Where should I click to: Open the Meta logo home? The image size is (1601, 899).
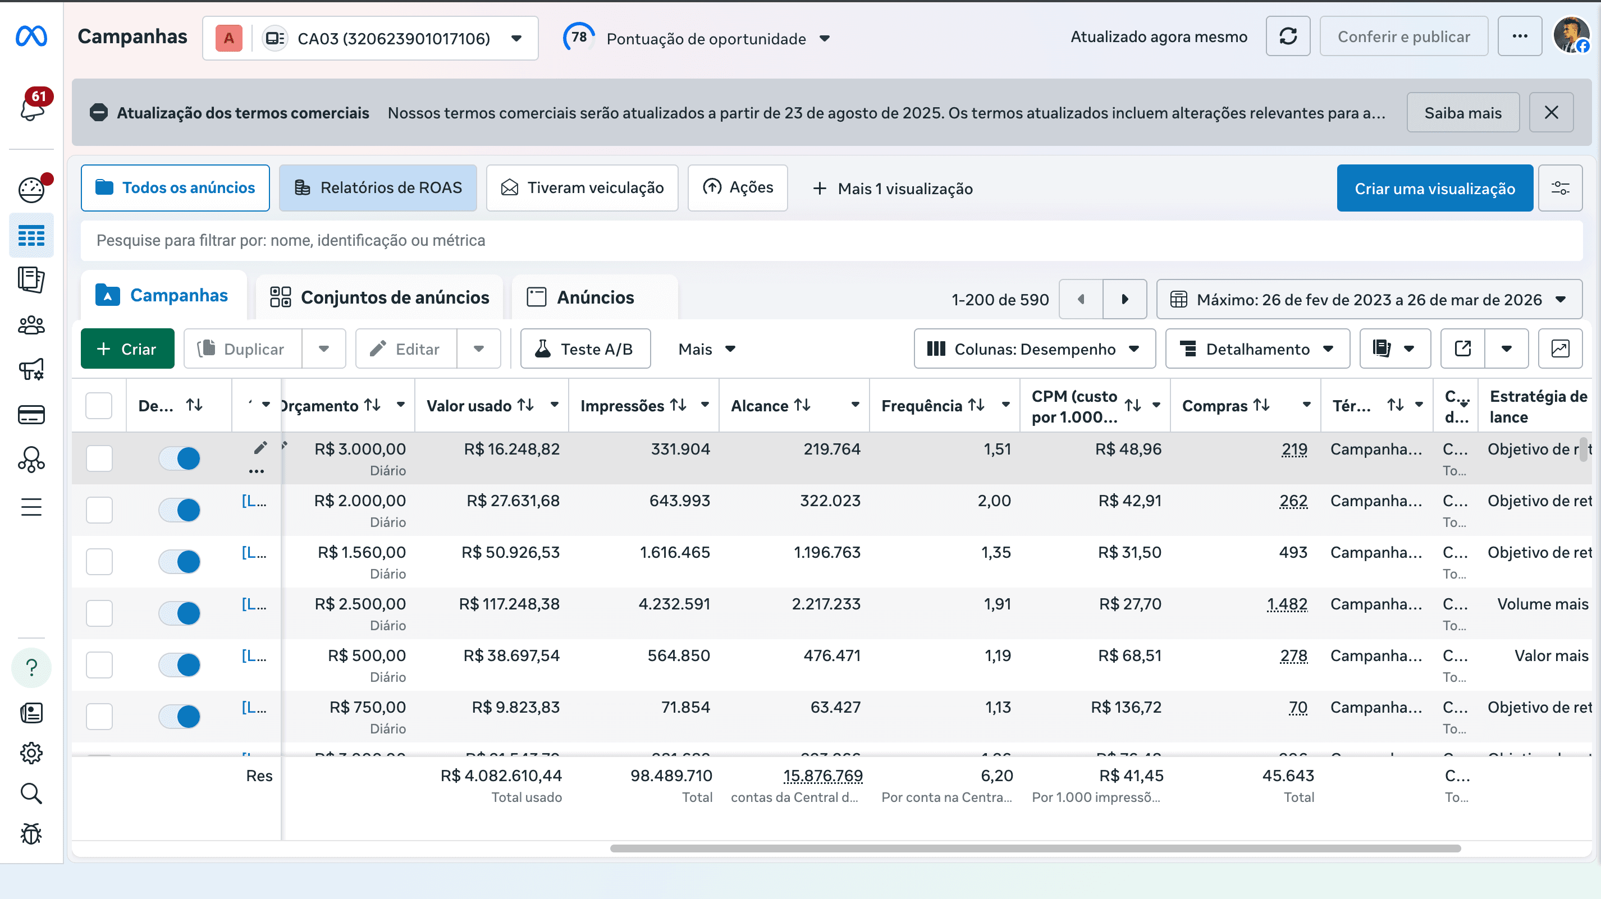click(x=31, y=36)
